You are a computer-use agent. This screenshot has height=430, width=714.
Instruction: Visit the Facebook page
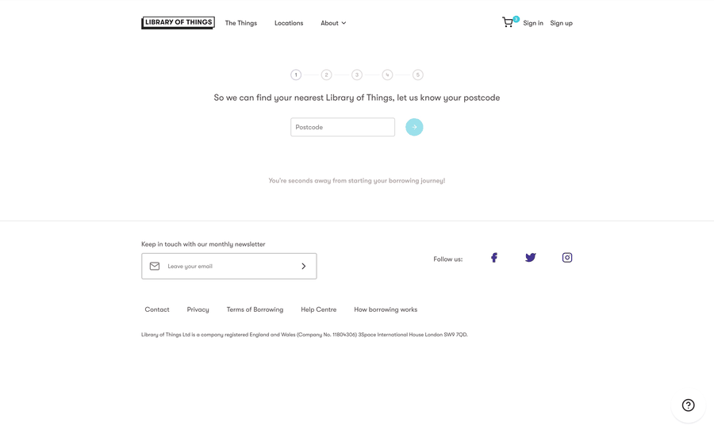[x=493, y=258]
